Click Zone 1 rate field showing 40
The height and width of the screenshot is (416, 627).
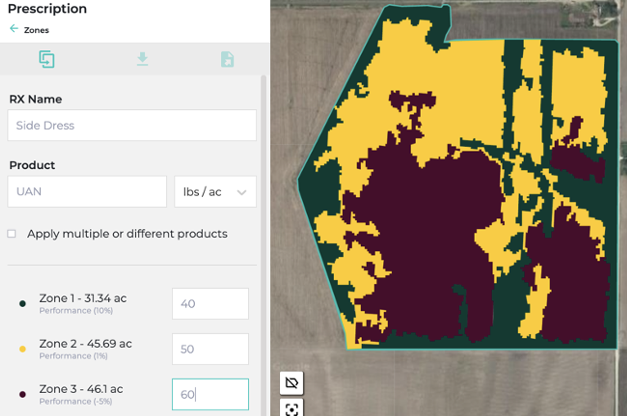pyautogui.click(x=210, y=304)
